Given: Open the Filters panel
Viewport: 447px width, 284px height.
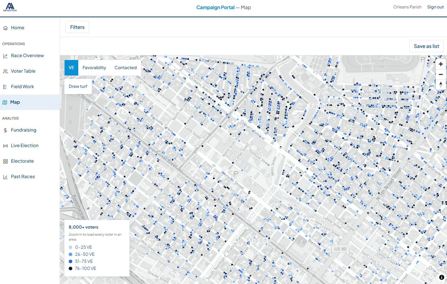Looking at the screenshot, I should [77, 27].
